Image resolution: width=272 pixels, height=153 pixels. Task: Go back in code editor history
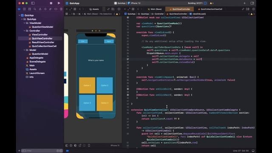[x=138, y=9]
